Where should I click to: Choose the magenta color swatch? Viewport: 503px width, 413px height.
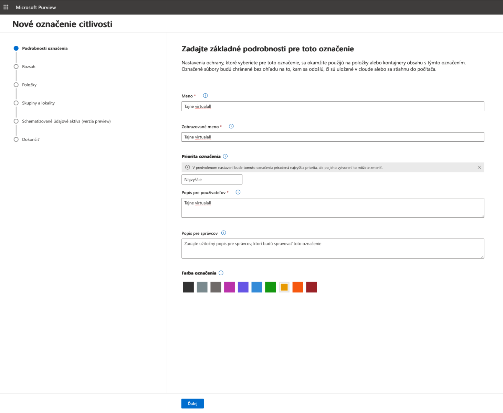[x=229, y=287]
